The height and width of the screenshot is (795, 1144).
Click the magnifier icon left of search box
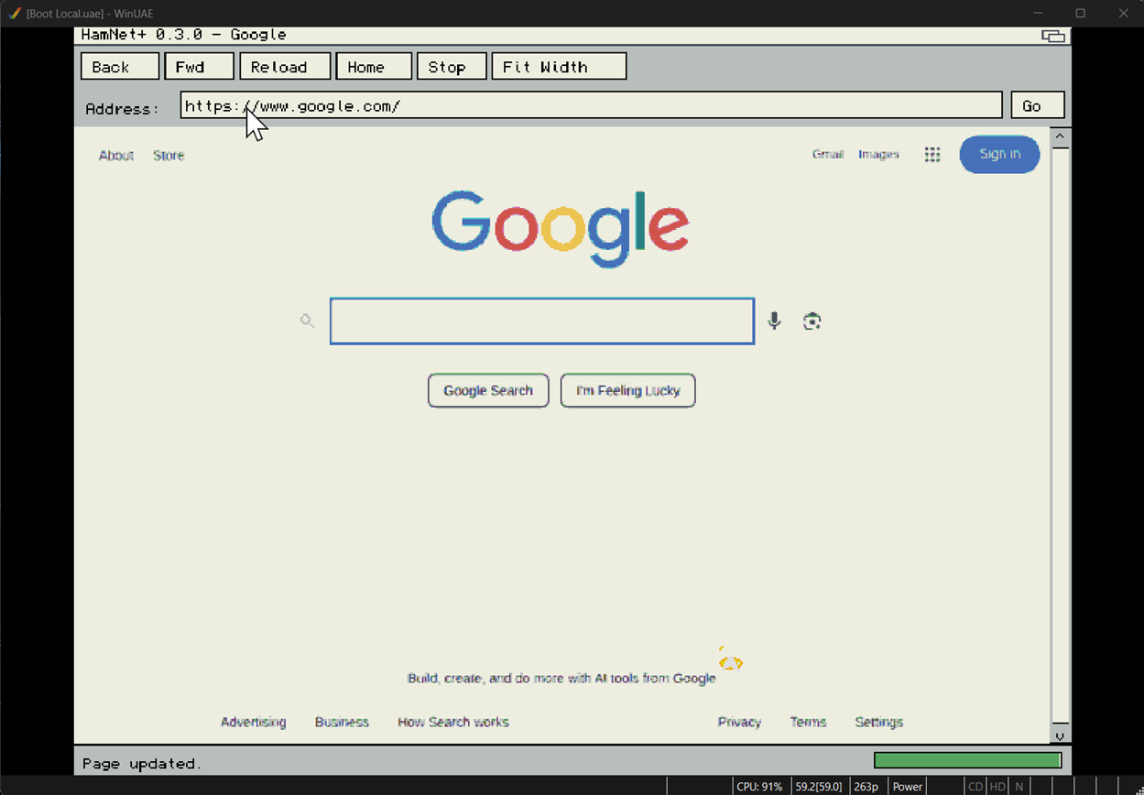click(x=307, y=321)
